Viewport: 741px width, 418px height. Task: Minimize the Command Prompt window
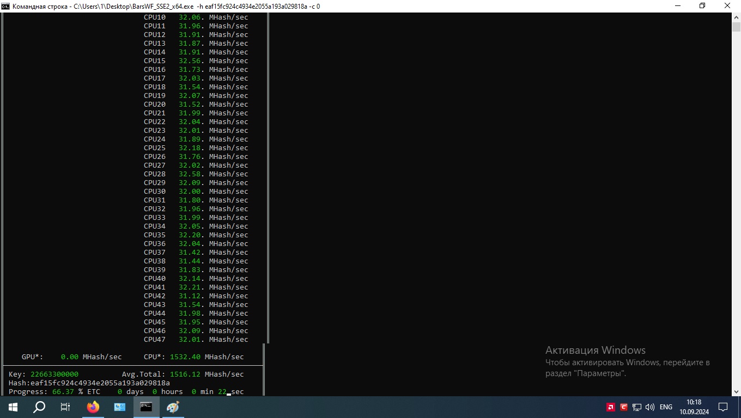click(677, 6)
